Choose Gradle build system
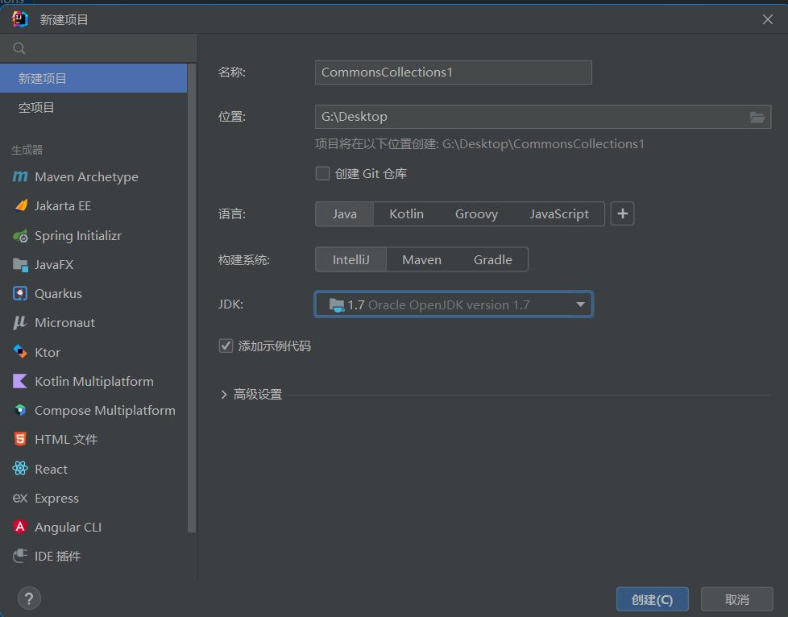 [x=493, y=259]
